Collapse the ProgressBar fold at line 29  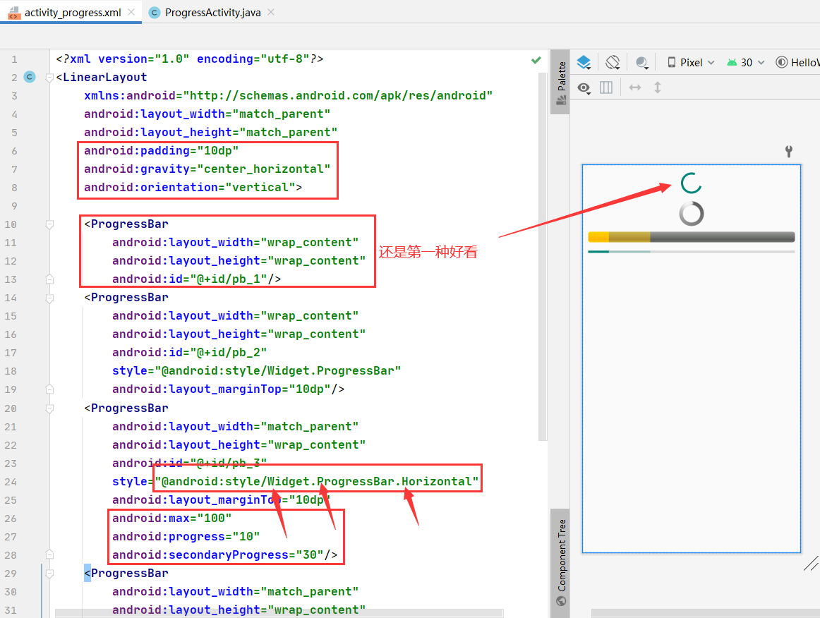(49, 574)
